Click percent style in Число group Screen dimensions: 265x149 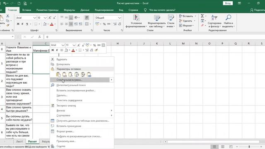[x=104, y=24]
